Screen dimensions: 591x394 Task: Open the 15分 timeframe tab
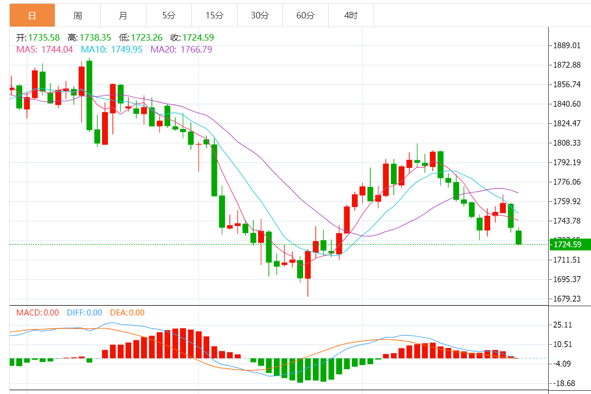tap(215, 15)
